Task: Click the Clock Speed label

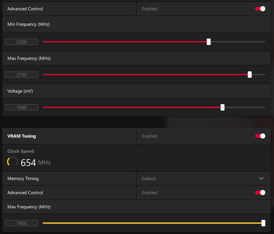Action: tap(21, 151)
